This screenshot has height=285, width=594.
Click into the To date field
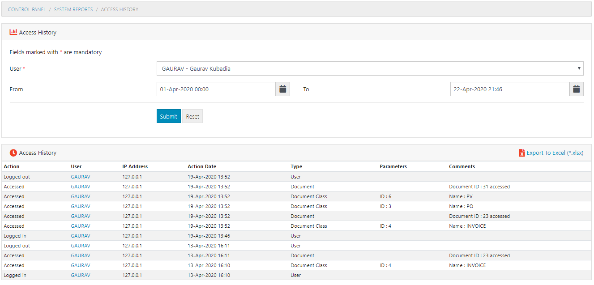pyautogui.click(x=509, y=89)
